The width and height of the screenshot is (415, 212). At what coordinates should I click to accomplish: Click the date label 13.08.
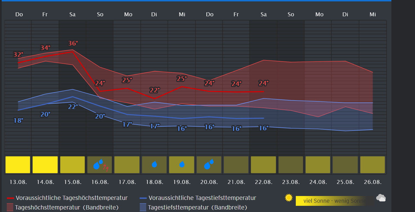(18, 182)
